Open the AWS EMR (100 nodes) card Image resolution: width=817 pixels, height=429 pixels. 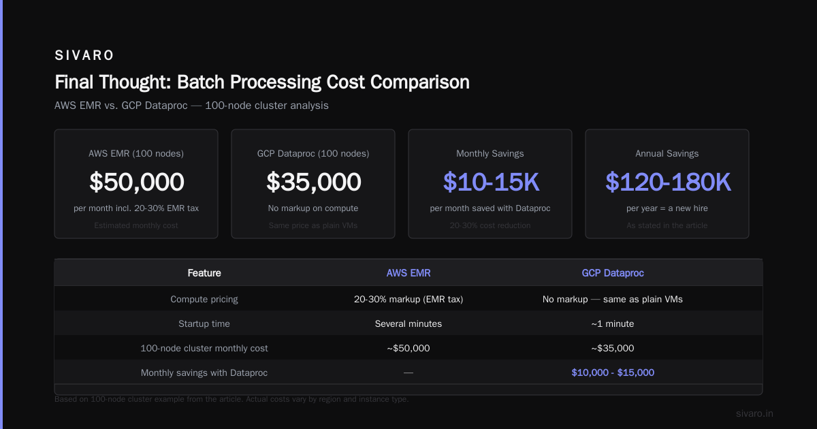pyautogui.click(x=136, y=184)
